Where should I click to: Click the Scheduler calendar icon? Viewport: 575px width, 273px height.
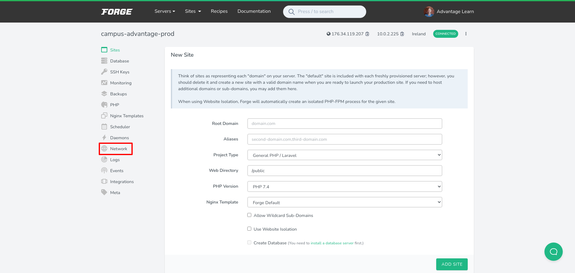[x=104, y=126]
